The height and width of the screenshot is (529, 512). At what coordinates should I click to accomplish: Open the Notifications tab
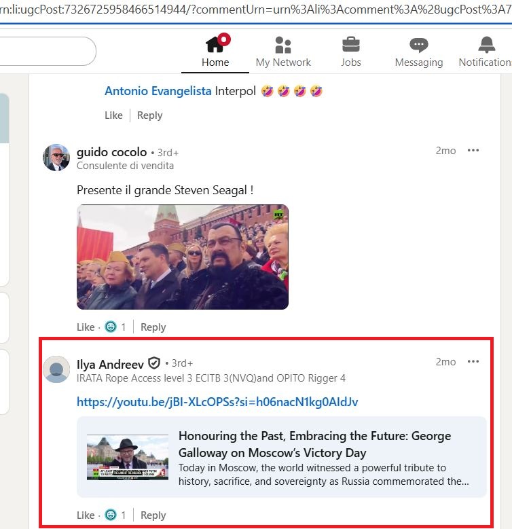coord(486,52)
